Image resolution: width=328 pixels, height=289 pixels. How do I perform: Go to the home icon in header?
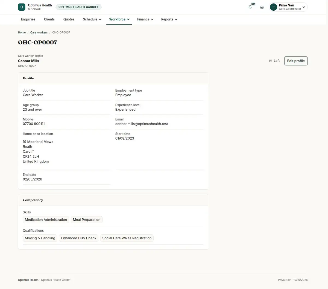[262, 7]
